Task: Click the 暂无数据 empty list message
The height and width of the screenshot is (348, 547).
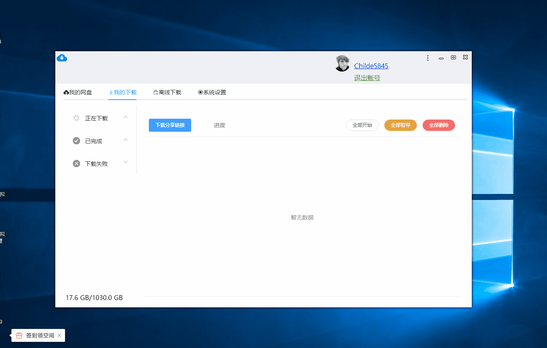Action: [302, 217]
